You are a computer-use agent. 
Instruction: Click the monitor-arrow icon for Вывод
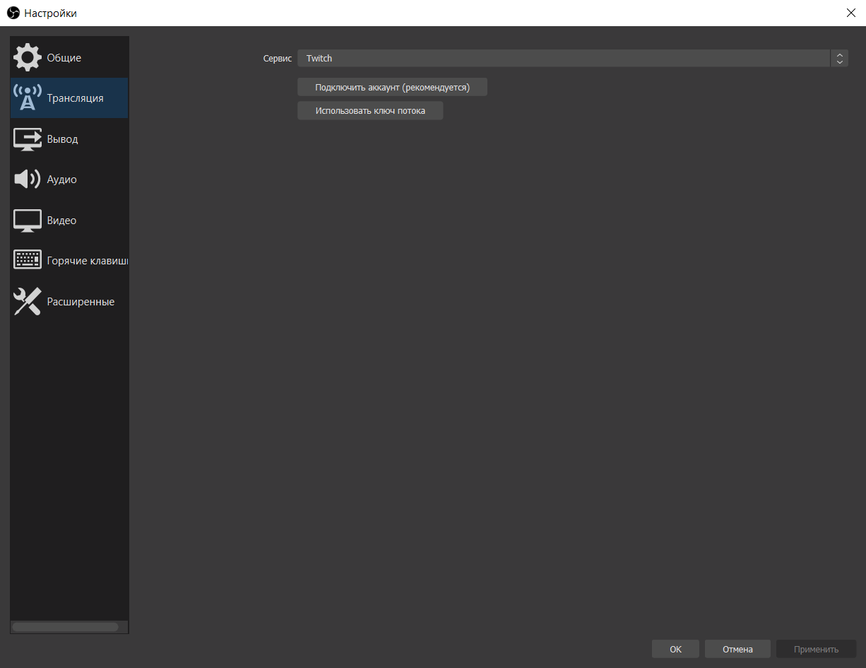28,139
